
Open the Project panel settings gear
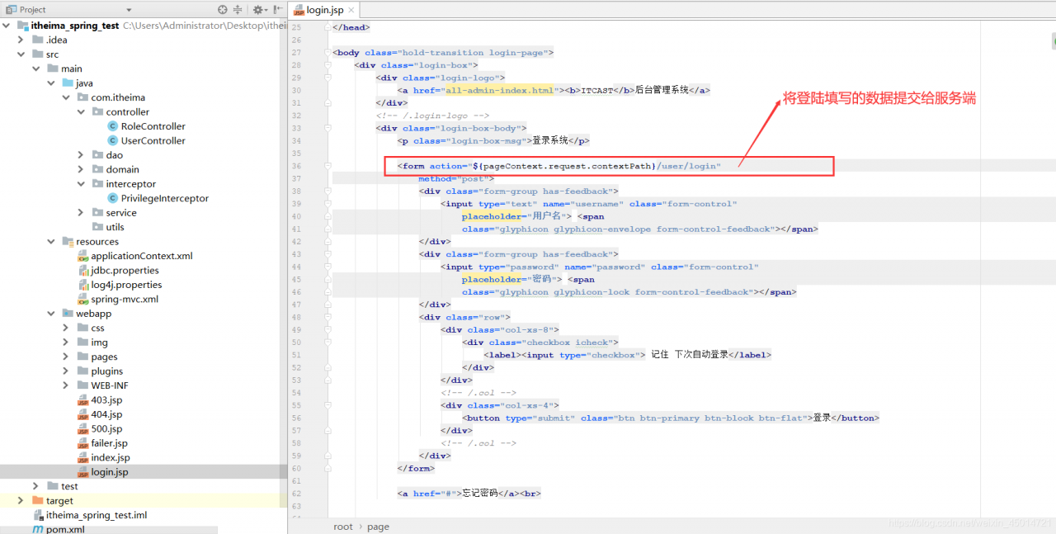(x=258, y=10)
